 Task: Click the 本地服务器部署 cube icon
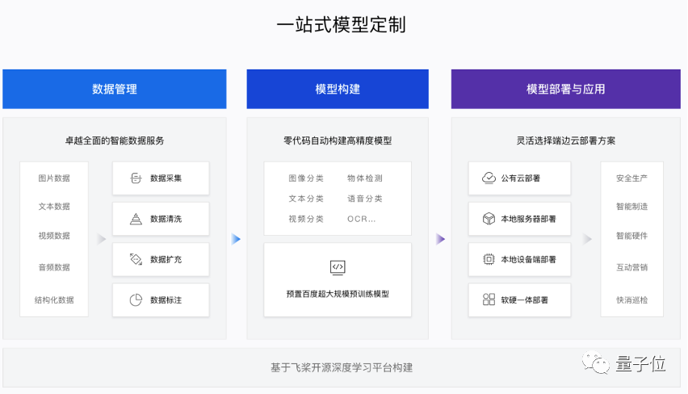click(489, 219)
